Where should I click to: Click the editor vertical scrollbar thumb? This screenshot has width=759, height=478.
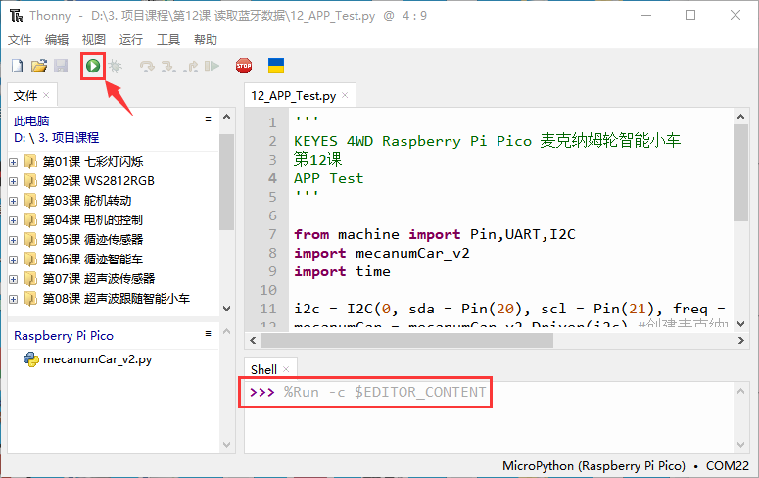tap(740, 173)
